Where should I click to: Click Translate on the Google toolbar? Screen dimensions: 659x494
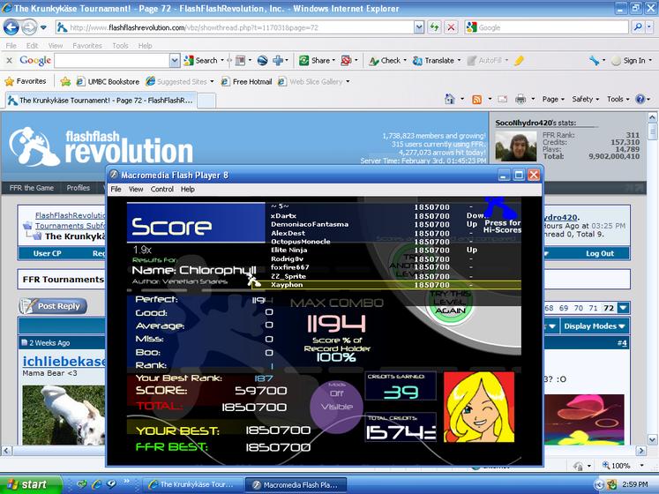(433, 61)
